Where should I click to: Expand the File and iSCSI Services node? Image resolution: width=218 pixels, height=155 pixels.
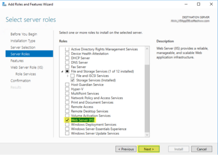click(67, 76)
